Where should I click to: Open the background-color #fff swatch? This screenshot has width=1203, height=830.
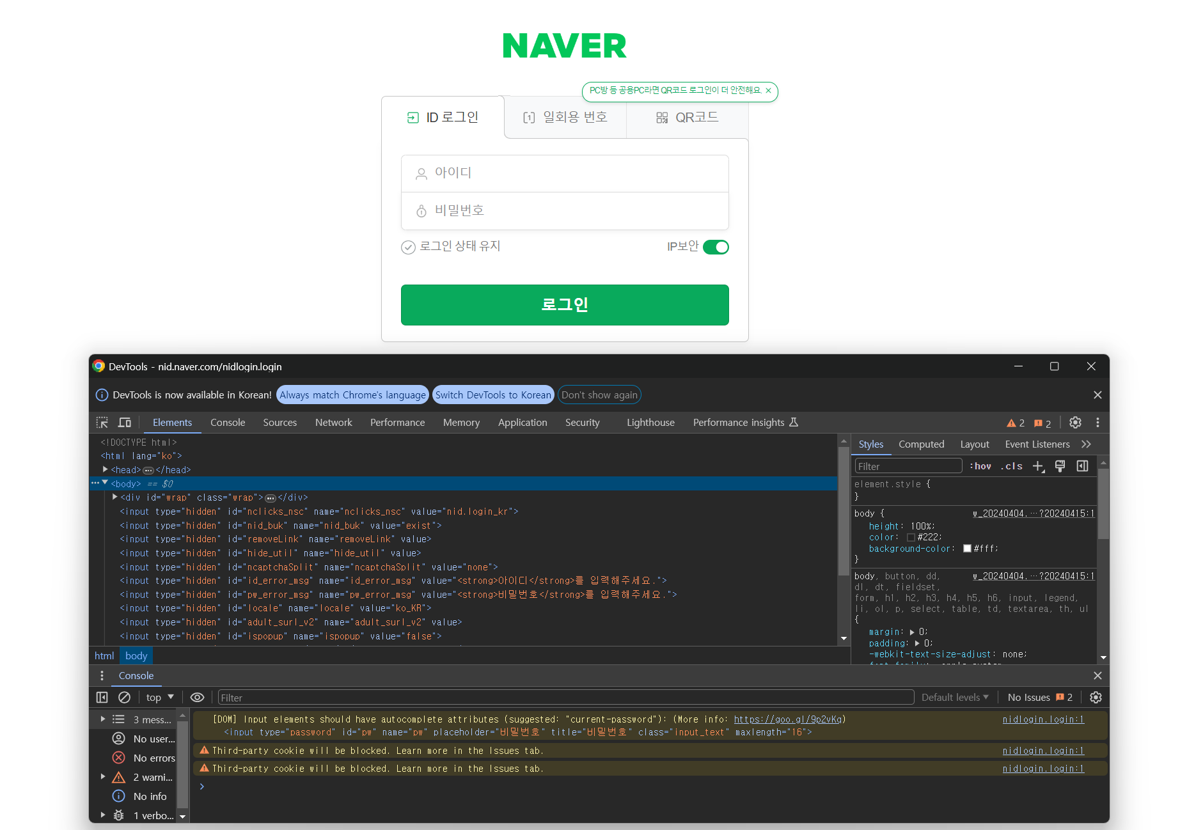pos(967,549)
